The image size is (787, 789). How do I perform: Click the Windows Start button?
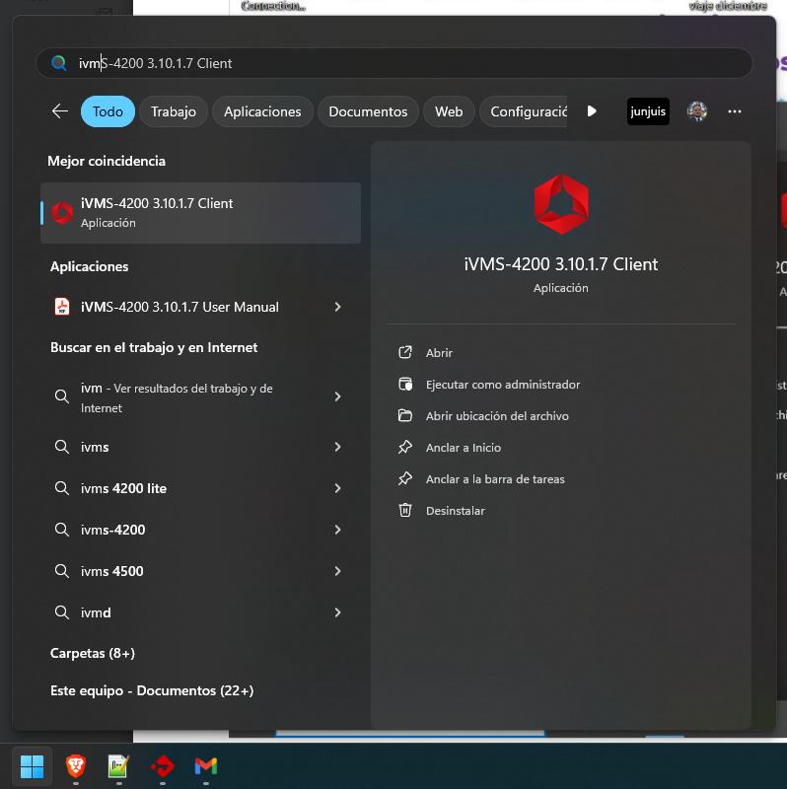[33, 765]
